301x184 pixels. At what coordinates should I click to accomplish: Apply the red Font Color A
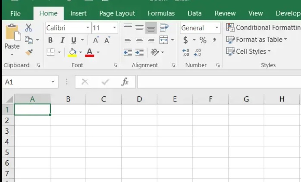coord(89,52)
